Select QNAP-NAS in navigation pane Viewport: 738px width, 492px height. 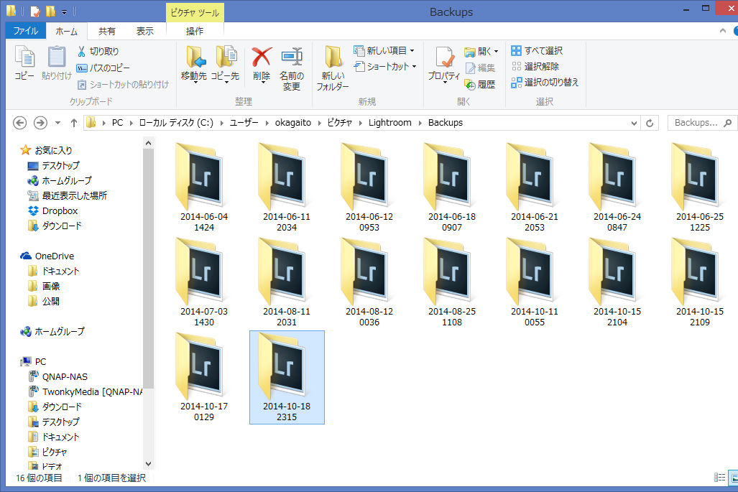[58, 376]
